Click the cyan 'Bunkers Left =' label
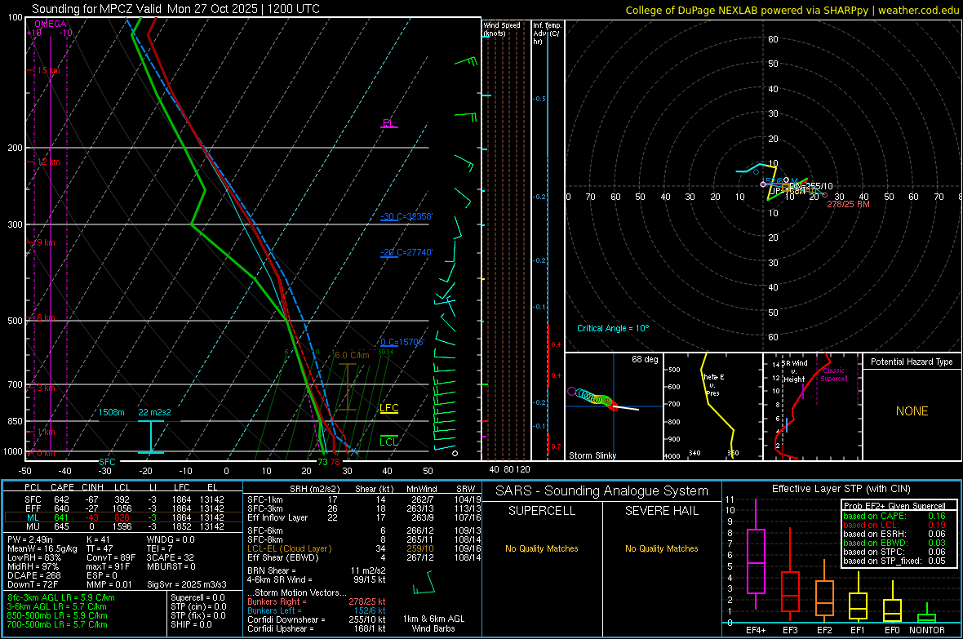This screenshot has height=639, width=963. click(x=274, y=610)
